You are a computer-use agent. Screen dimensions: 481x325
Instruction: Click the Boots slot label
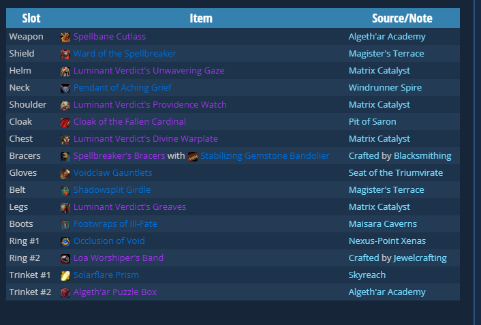(x=21, y=223)
